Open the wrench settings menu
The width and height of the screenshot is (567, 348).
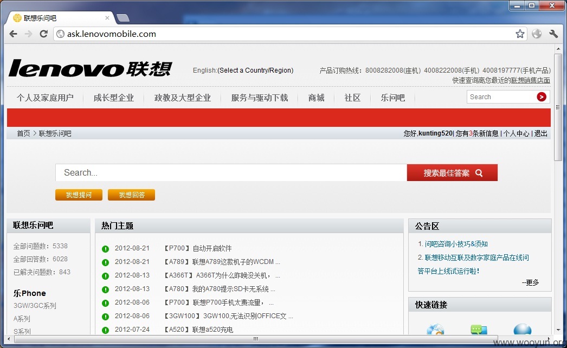pyautogui.click(x=553, y=34)
